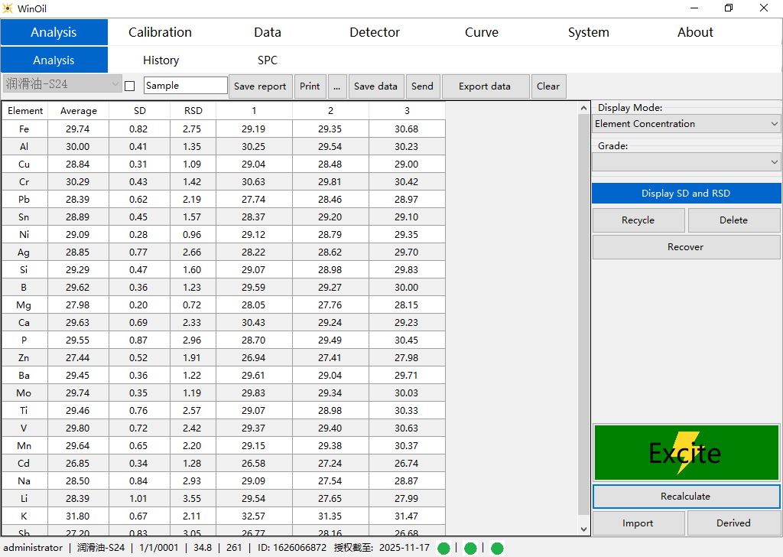Click the scroll up arrow of table
Image resolution: width=783 pixels, height=557 pixels.
click(584, 109)
